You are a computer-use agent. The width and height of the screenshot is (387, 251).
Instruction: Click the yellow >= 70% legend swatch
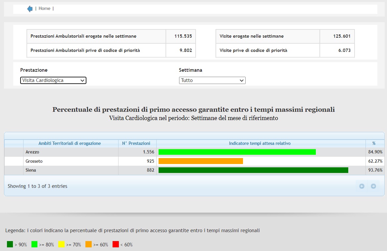61,244
